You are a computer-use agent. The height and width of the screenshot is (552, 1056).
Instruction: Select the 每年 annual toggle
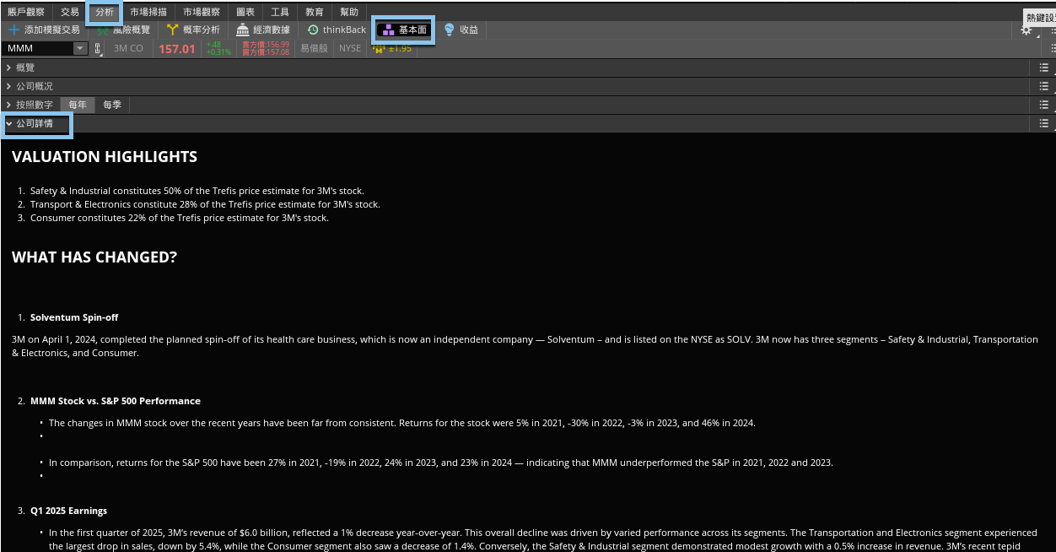coord(78,105)
